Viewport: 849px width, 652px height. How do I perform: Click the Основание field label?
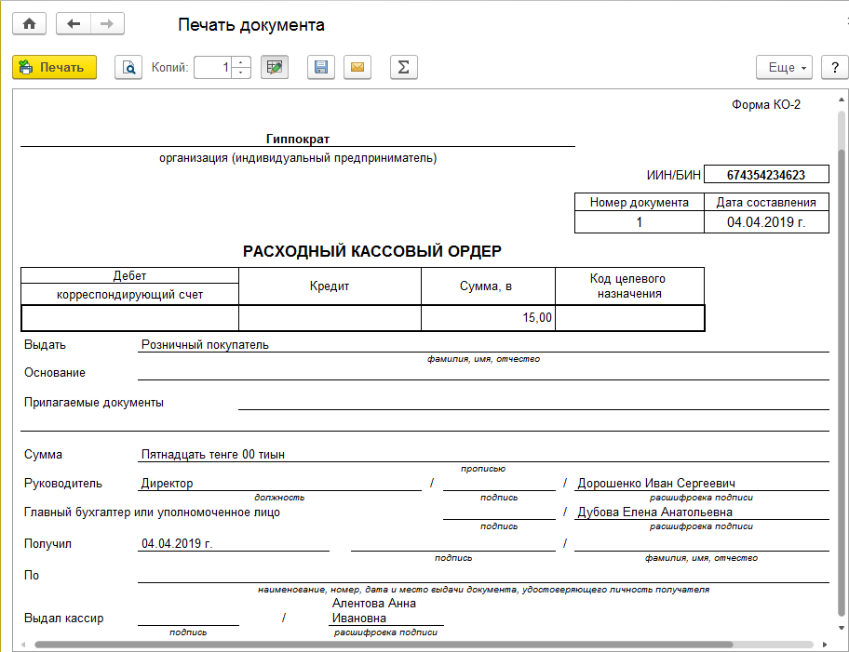pyautogui.click(x=55, y=373)
